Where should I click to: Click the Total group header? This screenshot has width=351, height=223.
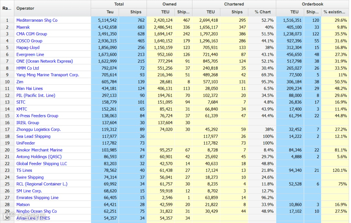[x=119, y=4]
